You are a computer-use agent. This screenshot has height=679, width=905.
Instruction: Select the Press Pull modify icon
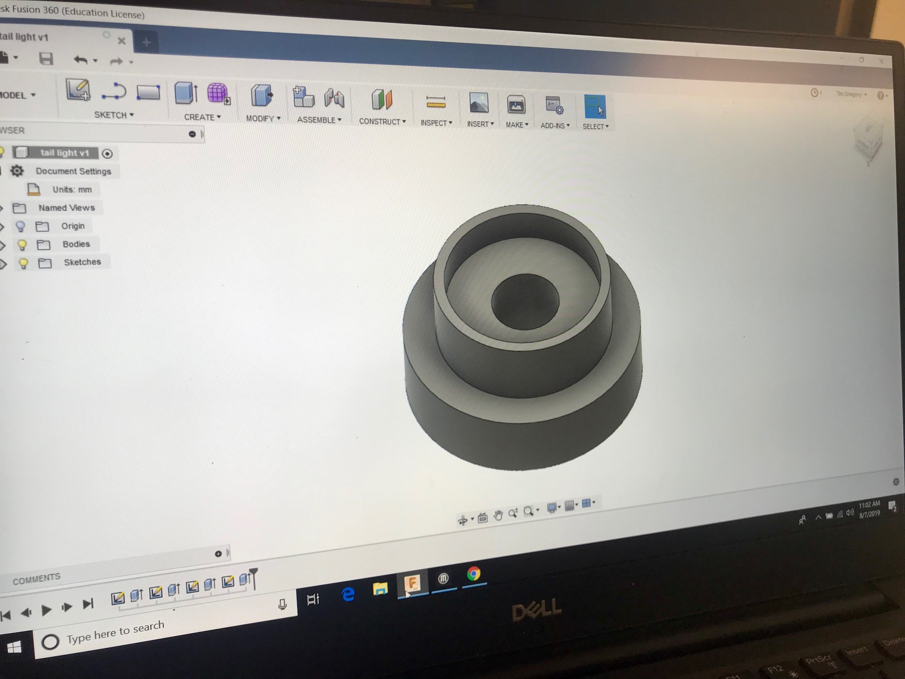[262, 95]
